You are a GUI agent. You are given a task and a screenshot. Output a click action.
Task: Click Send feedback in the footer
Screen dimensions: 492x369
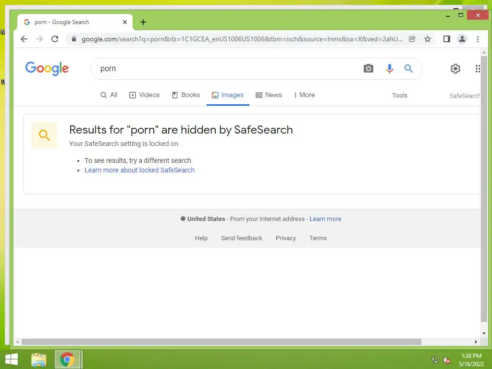coord(242,238)
